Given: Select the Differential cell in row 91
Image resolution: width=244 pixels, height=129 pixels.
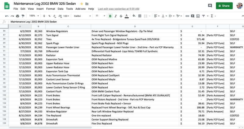Looking at the screenshot, I should tap(68, 51).
